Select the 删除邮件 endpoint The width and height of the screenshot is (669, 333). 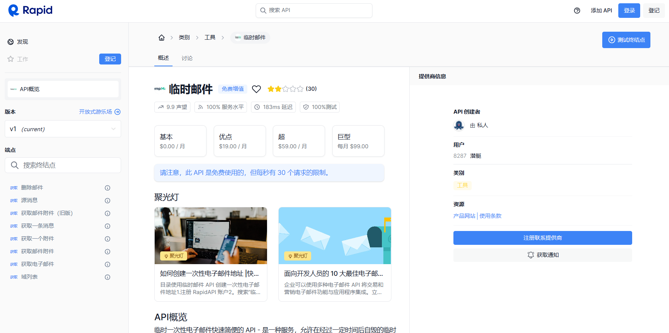[x=32, y=188]
